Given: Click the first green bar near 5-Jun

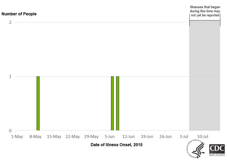Looking at the screenshot, I should click(x=112, y=103).
